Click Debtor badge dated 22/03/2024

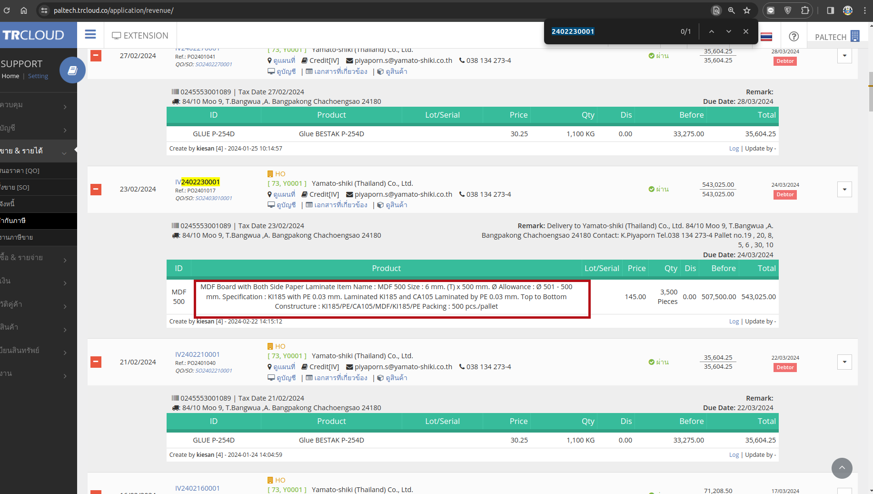click(x=785, y=367)
